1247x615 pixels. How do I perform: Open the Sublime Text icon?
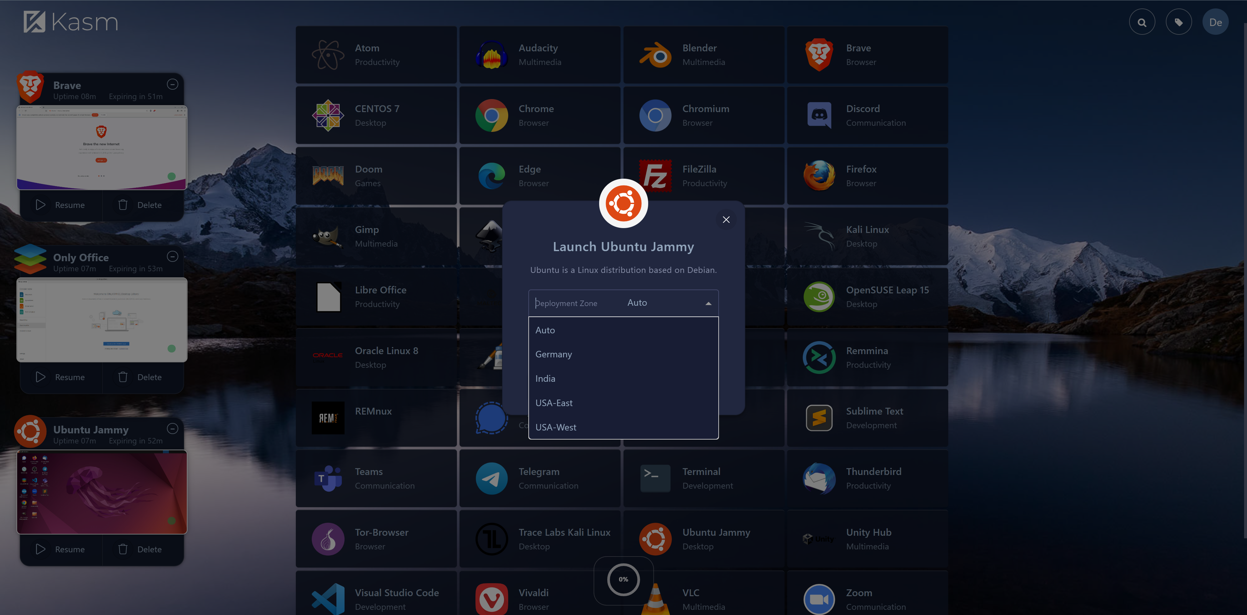tap(819, 418)
